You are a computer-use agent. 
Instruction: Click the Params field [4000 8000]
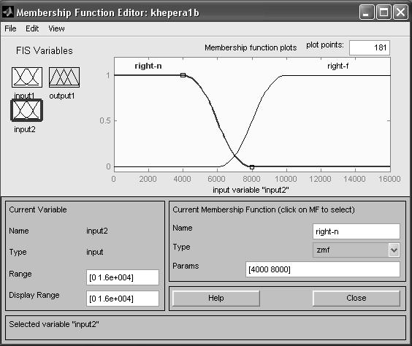323,269
